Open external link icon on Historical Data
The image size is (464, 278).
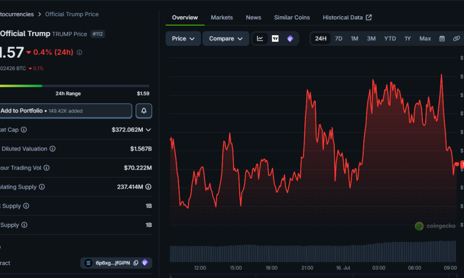[x=369, y=18]
